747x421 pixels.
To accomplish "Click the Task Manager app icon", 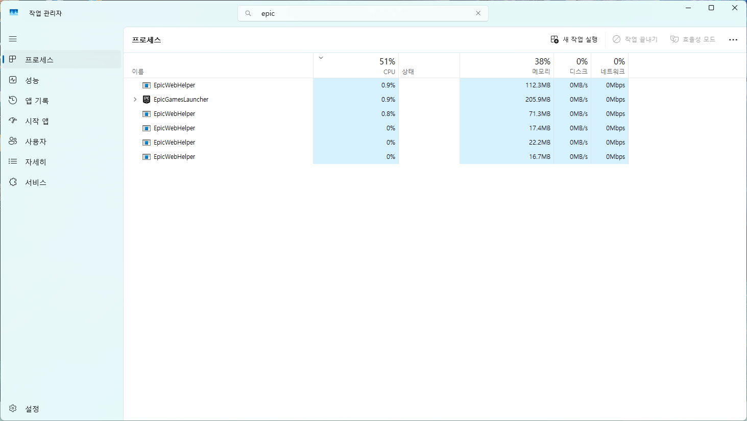I will [14, 12].
